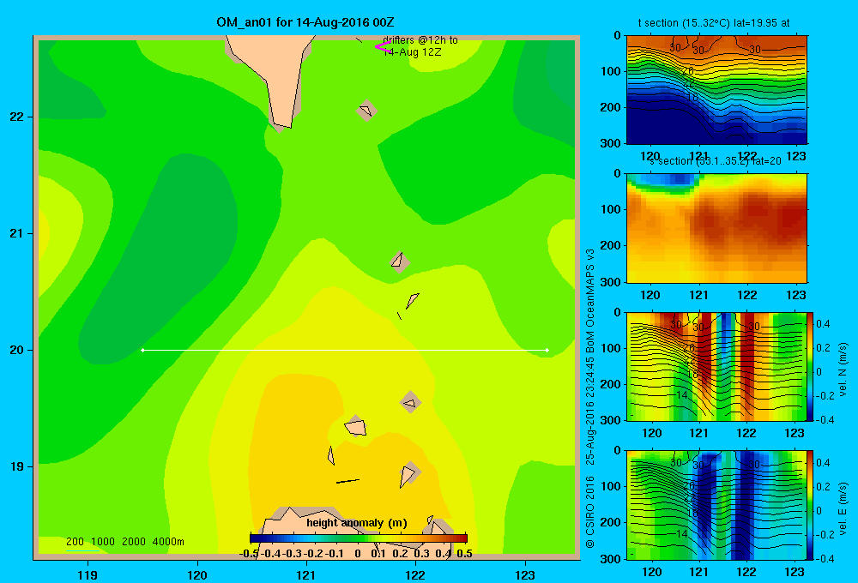Click the height anomaly color bar

[359, 538]
